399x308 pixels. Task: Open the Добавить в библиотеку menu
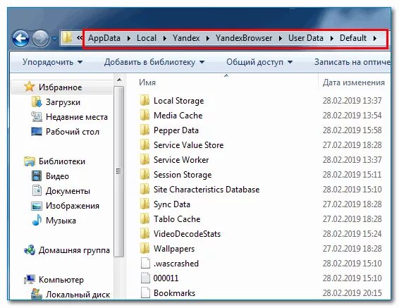(x=154, y=62)
